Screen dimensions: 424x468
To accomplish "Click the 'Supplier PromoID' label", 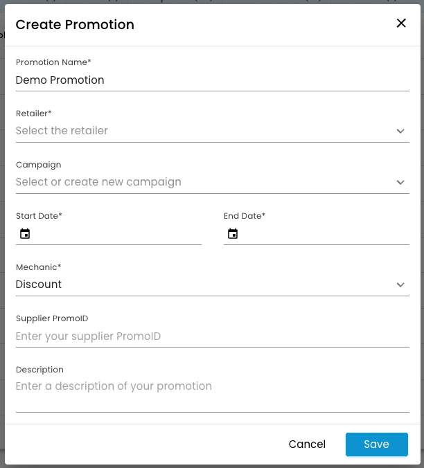I will [x=52, y=318].
